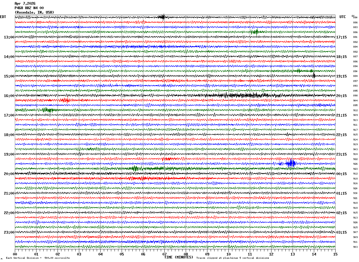This screenshot has width=359, height=262.
Task: Click the 20:15 UTC time label
Action: [x=341, y=96]
